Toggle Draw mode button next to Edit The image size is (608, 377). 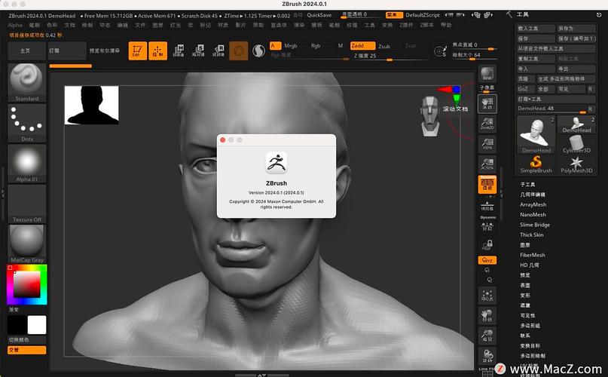[157, 51]
